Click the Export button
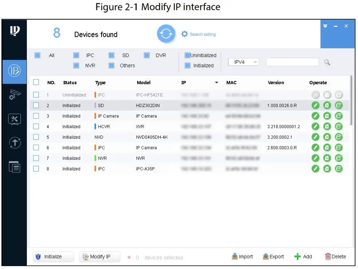 [x=273, y=257]
